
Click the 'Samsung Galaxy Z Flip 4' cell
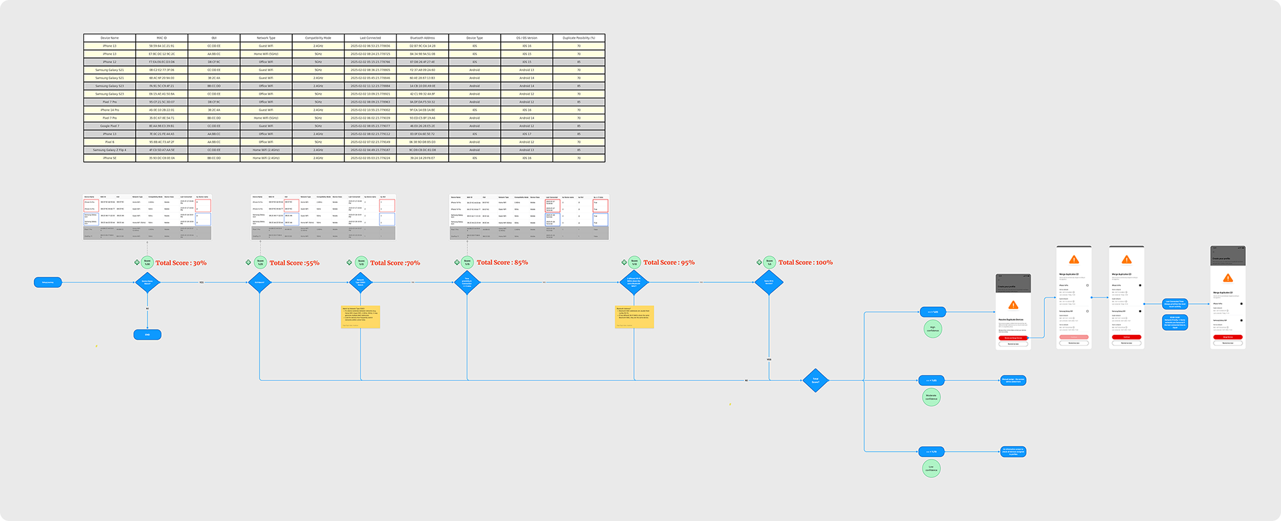tap(109, 150)
